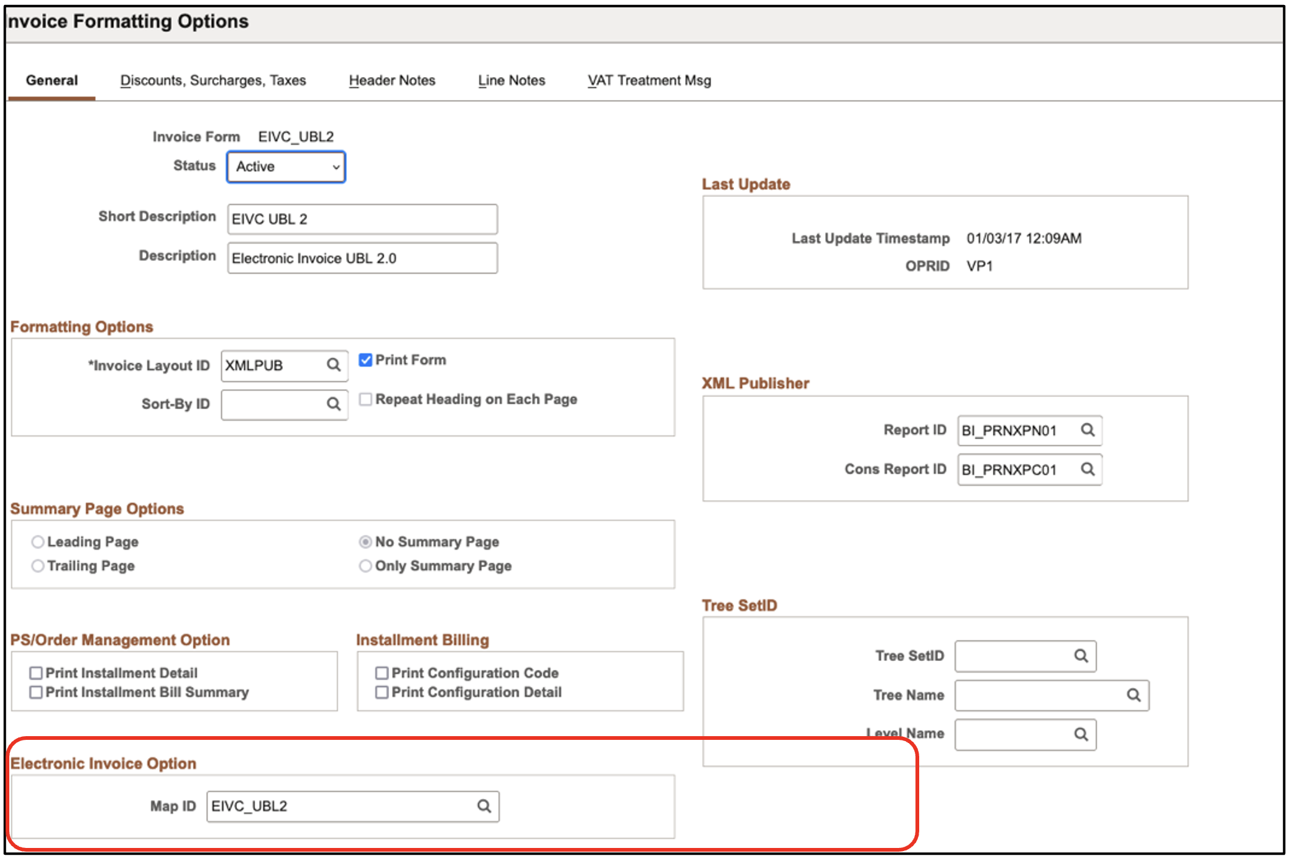Click the Description field

[x=362, y=258]
